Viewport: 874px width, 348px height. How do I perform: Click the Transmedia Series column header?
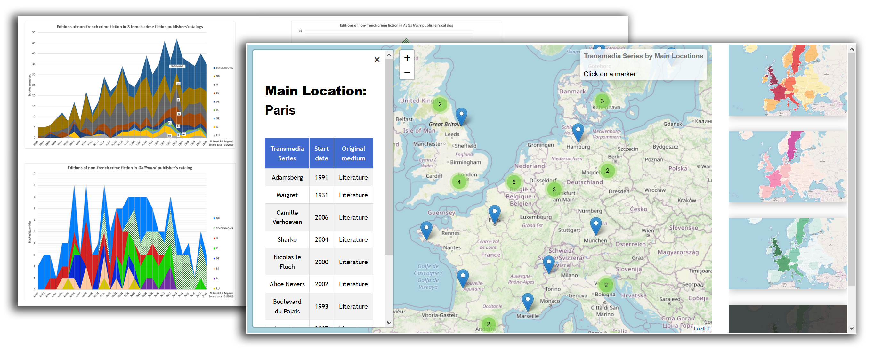coord(287,153)
